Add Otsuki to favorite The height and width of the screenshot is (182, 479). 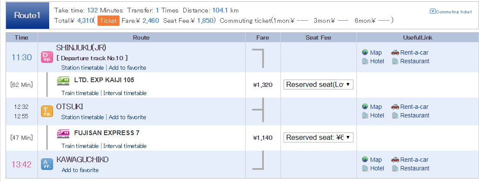click(127, 117)
